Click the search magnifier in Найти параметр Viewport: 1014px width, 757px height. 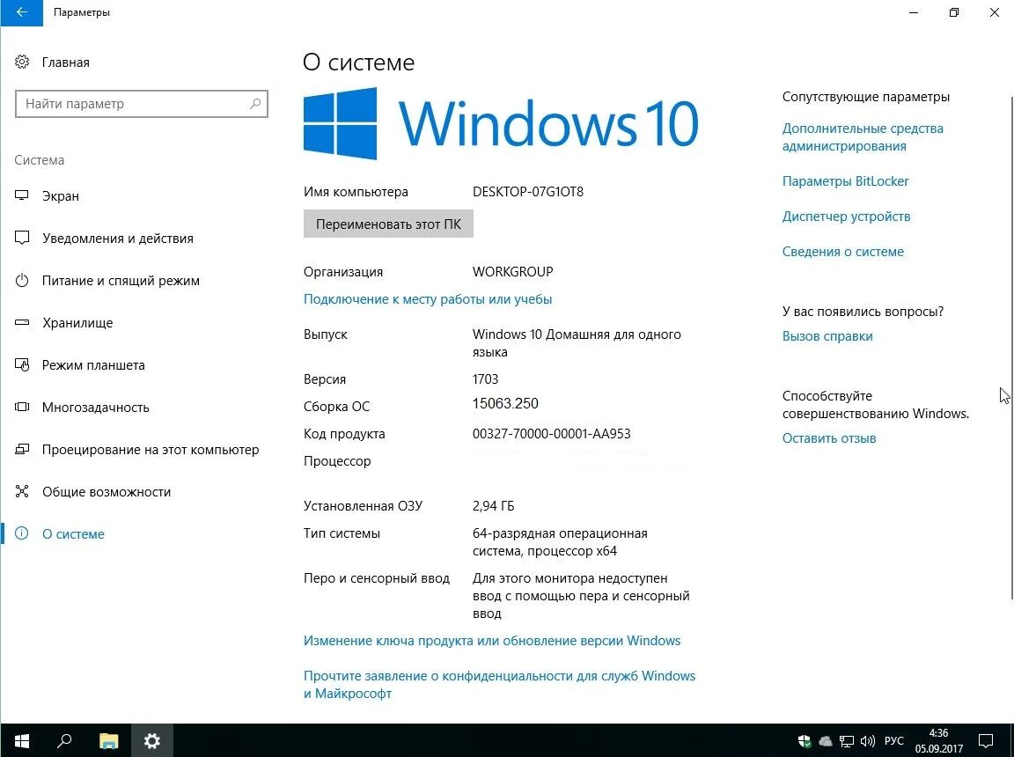255,104
